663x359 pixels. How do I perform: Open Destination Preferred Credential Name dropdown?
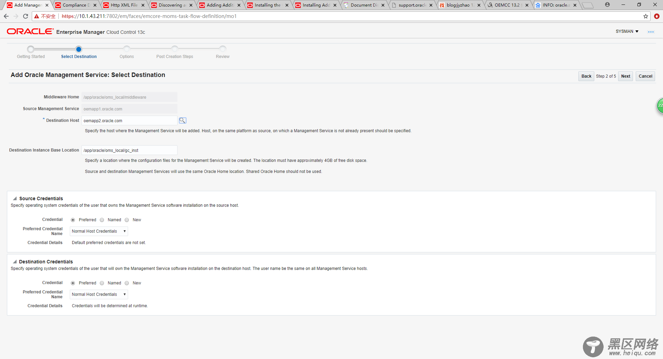pos(99,294)
